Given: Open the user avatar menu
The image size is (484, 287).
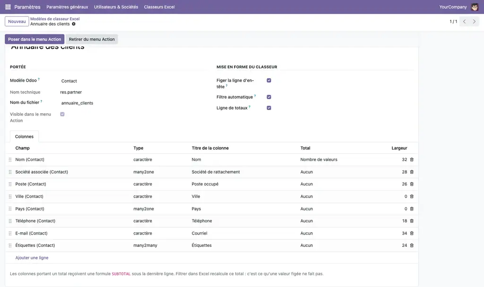Looking at the screenshot, I should point(475,7).
